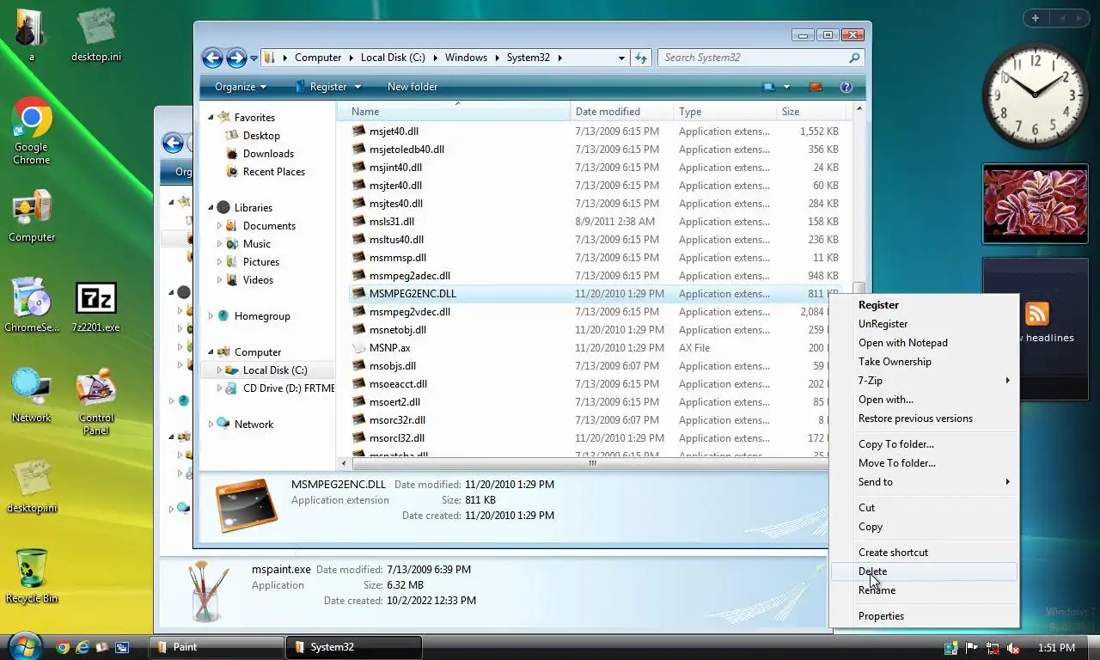Toggle the preview pane icon
Screen dimensions: 1100x660
[816, 87]
